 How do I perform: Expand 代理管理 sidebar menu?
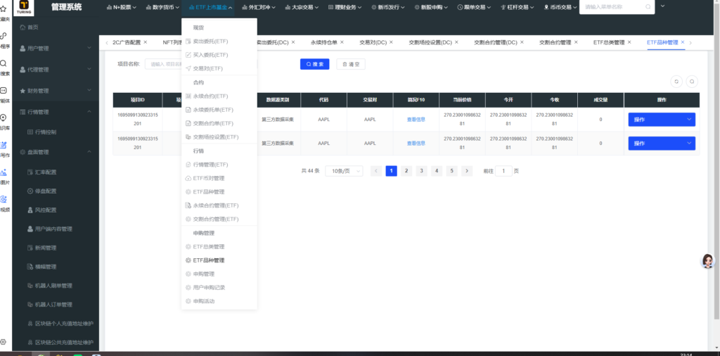[x=55, y=70]
